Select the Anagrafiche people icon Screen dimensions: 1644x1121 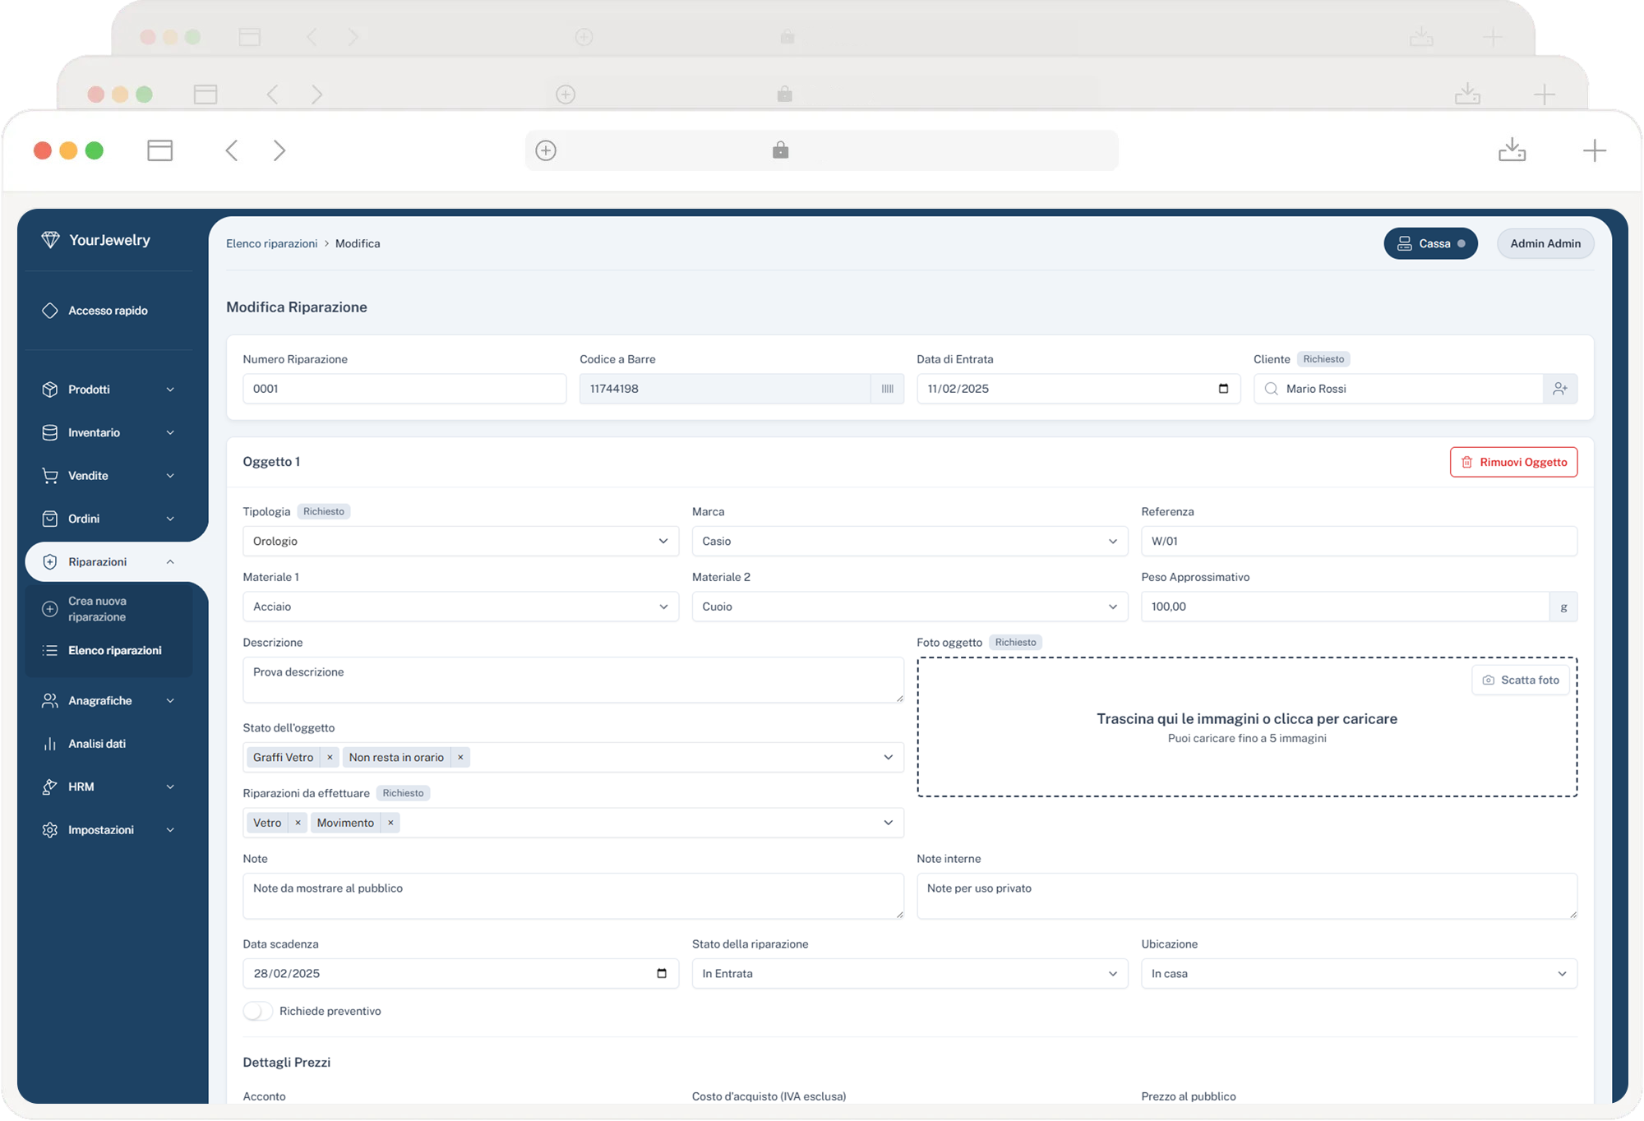(x=49, y=700)
